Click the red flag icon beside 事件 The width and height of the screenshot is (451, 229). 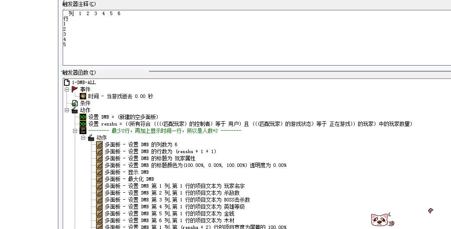pyautogui.click(x=75, y=89)
